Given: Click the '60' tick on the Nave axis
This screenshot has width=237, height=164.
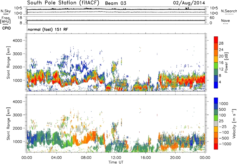Looking at the screenshot, I should [212, 18].
